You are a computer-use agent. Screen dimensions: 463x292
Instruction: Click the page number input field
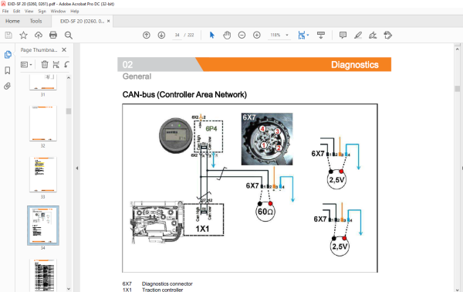(x=177, y=35)
